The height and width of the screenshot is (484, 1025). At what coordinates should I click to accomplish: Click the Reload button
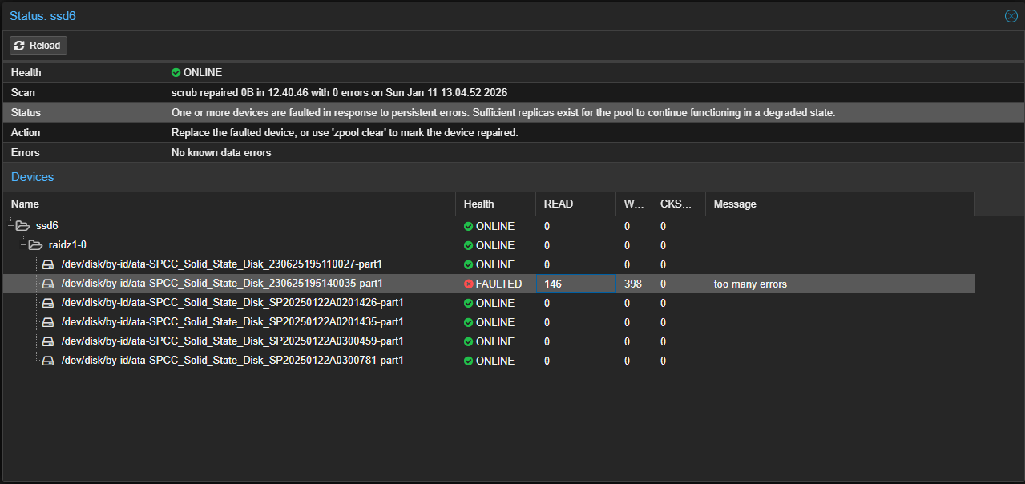point(38,46)
